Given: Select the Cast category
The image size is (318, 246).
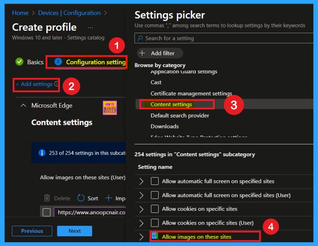Looking at the screenshot, I should 156,82.
